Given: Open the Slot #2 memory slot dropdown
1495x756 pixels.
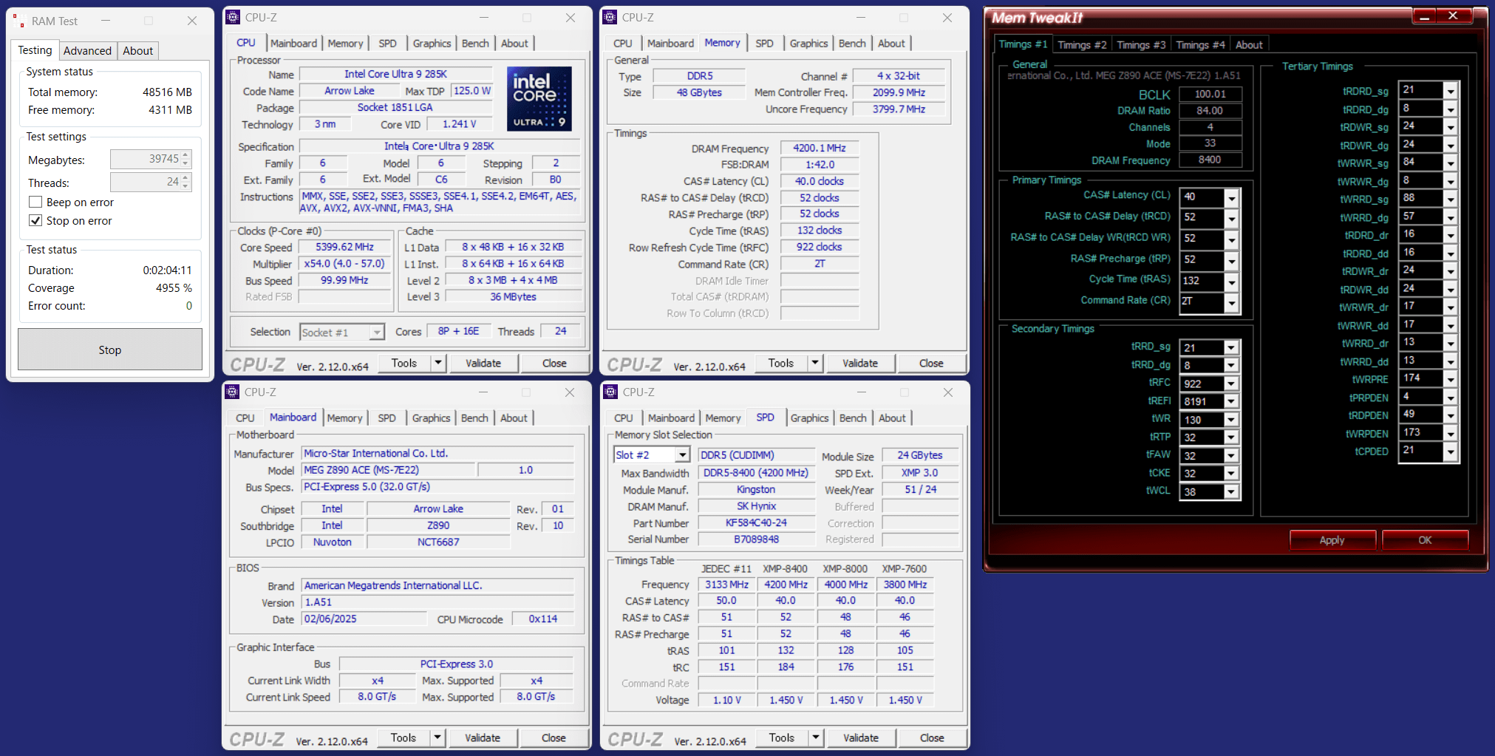Looking at the screenshot, I should (x=682, y=454).
